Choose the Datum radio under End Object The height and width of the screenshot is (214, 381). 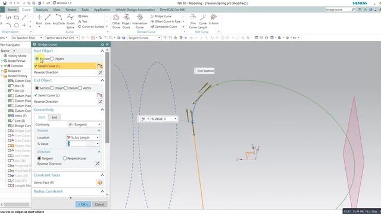[x=66, y=88]
